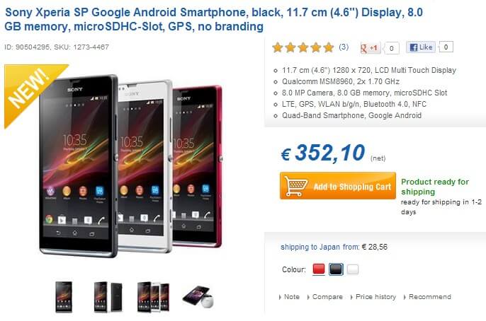
Task: Click the shopping cart icon
Action: pos(295,186)
